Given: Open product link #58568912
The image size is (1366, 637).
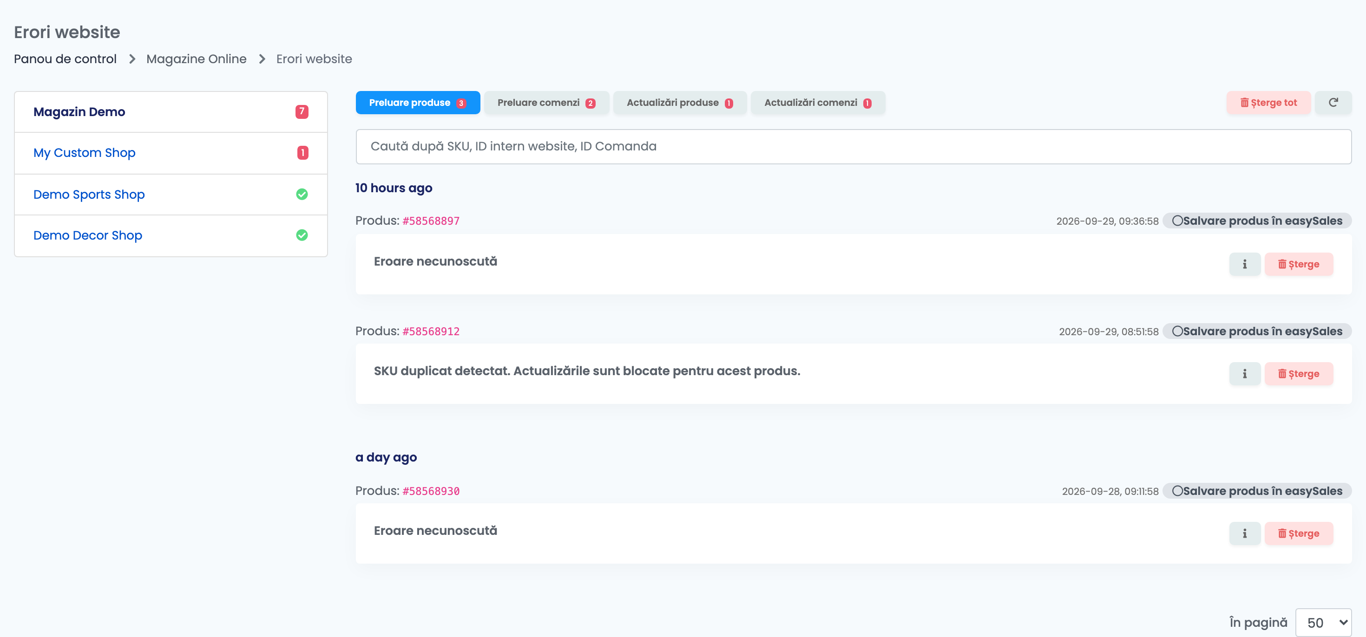Looking at the screenshot, I should click(x=431, y=331).
